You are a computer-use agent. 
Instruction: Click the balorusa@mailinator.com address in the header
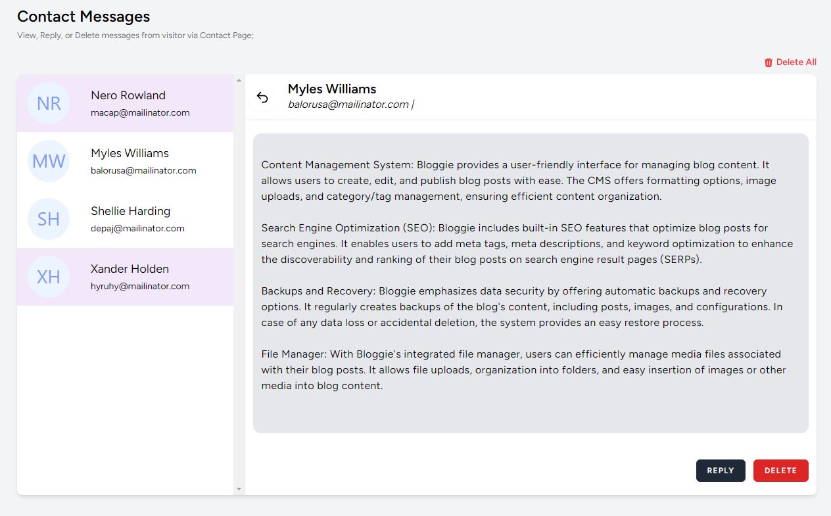tap(348, 104)
